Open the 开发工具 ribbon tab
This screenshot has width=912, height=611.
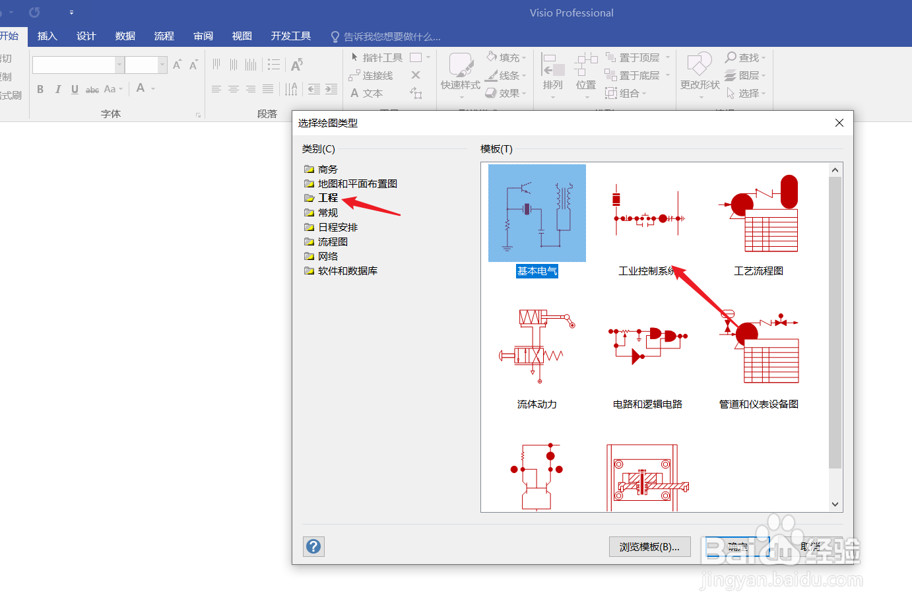pos(291,36)
